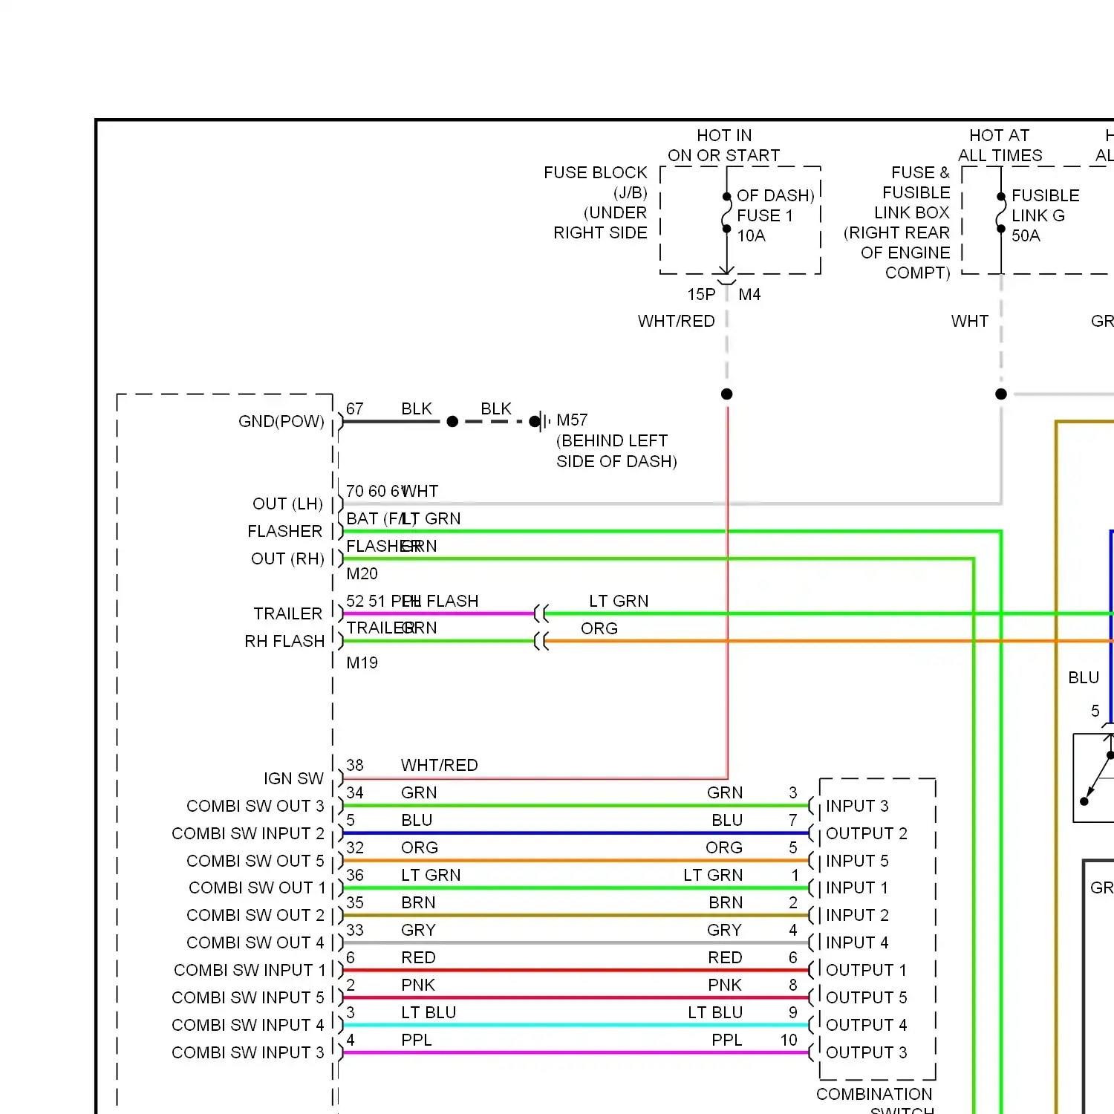Click the COMBI SW OUT 3 label

255,807
